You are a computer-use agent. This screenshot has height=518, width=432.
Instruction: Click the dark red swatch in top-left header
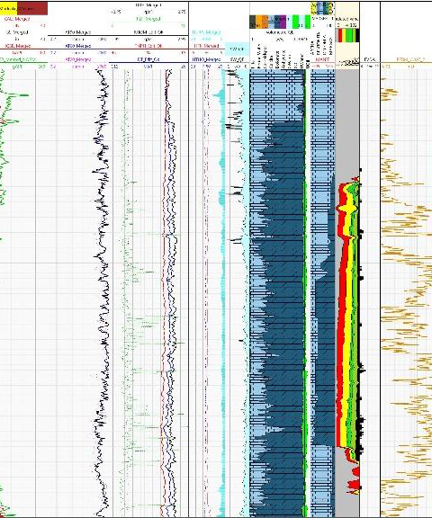pyautogui.click(x=32, y=8)
